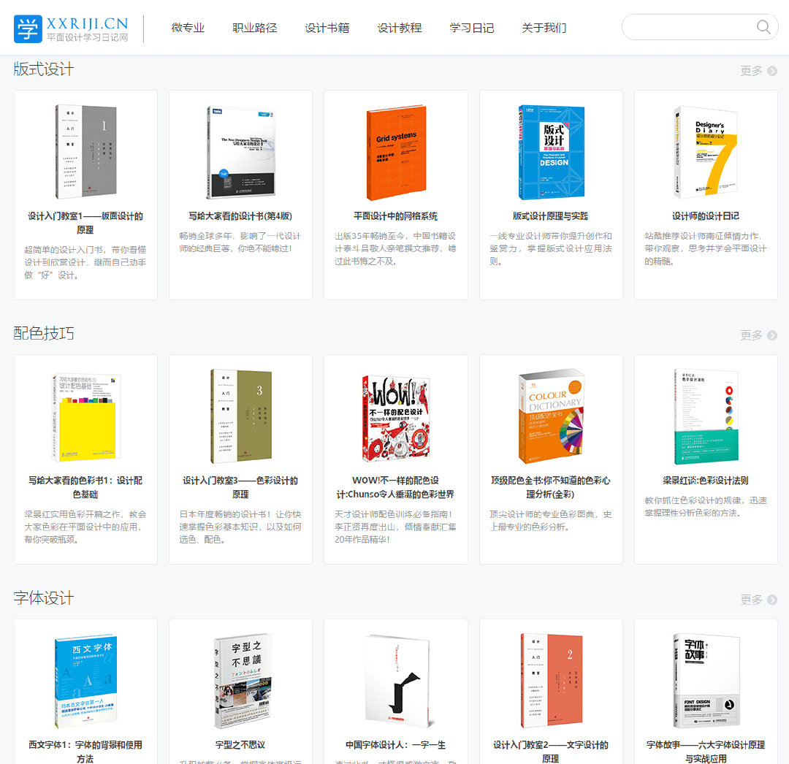Open the orange Grid systems book cover

click(396, 153)
